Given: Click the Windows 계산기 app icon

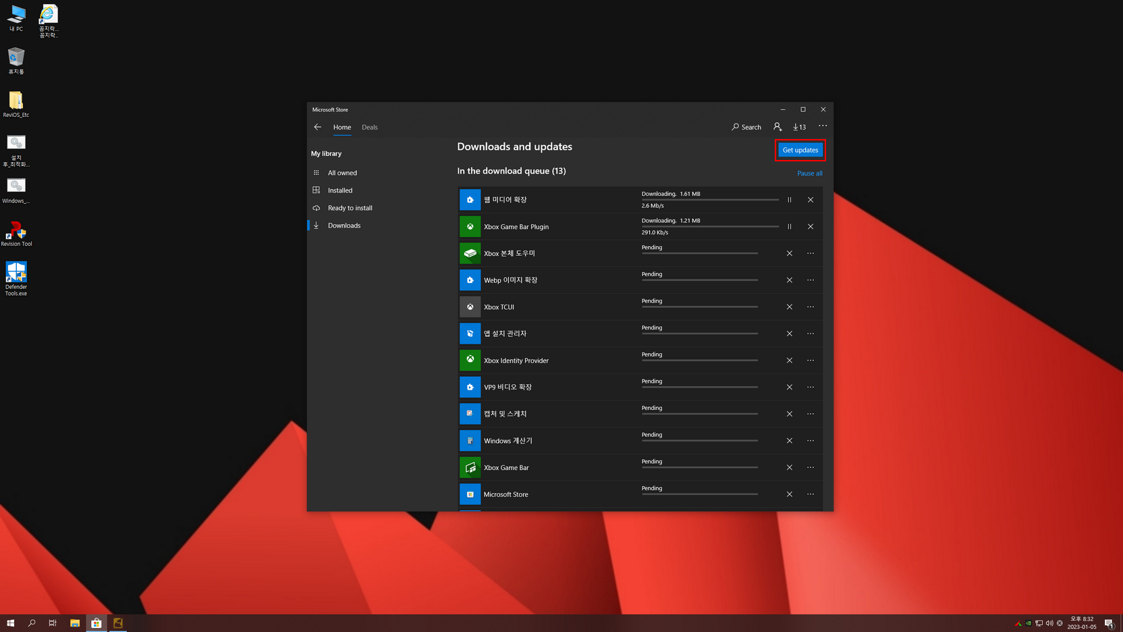Looking at the screenshot, I should (x=470, y=441).
